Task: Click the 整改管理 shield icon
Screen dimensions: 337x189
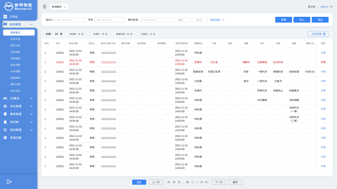Action: click(x=5, y=114)
